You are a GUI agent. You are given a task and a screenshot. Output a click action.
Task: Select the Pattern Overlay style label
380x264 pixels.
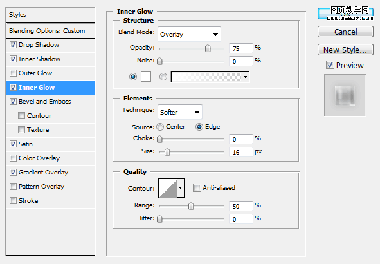(x=41, y=186)
